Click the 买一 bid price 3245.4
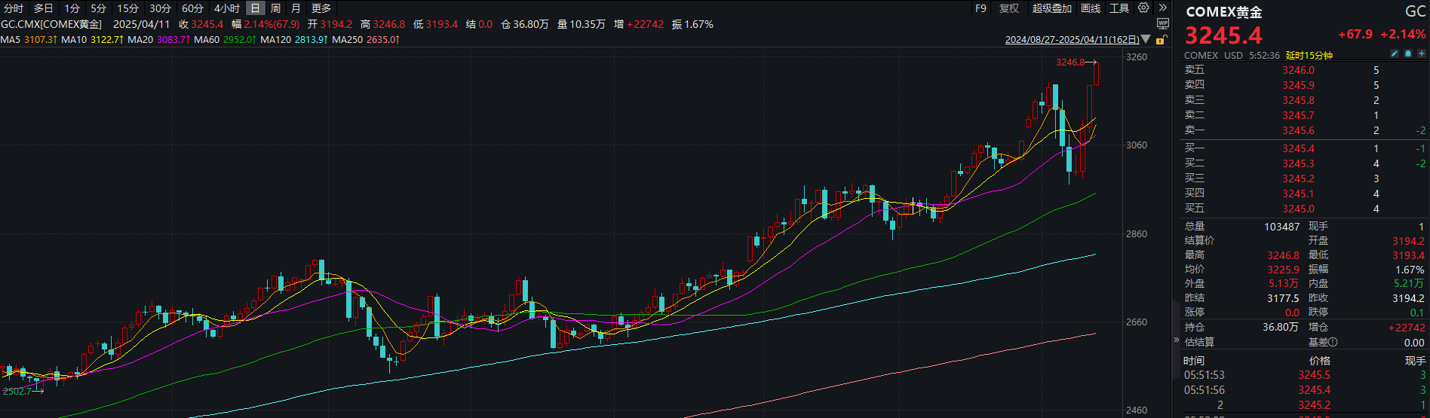Viewport: 1430px width, 418px height. point(1298,148)
